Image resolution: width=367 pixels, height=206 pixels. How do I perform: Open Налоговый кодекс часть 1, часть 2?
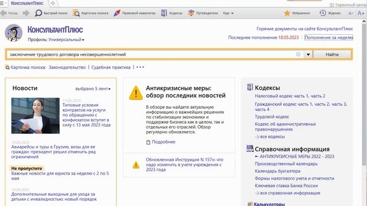point(290,96)
